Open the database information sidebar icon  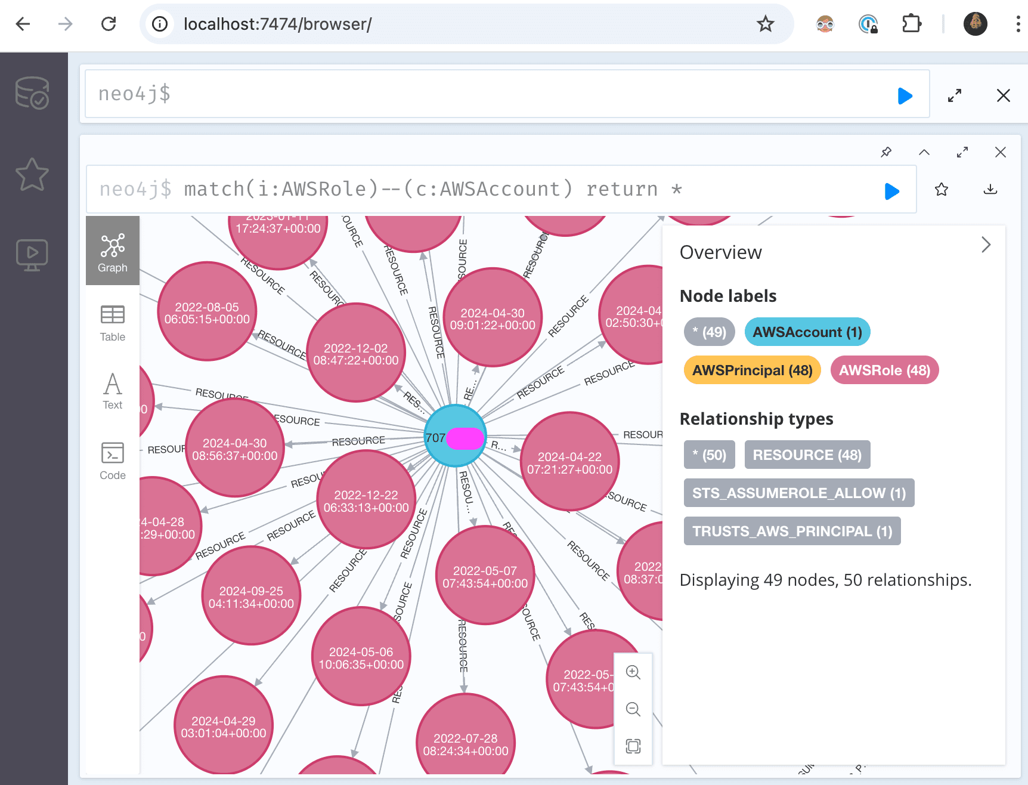(x=32, y=92)
